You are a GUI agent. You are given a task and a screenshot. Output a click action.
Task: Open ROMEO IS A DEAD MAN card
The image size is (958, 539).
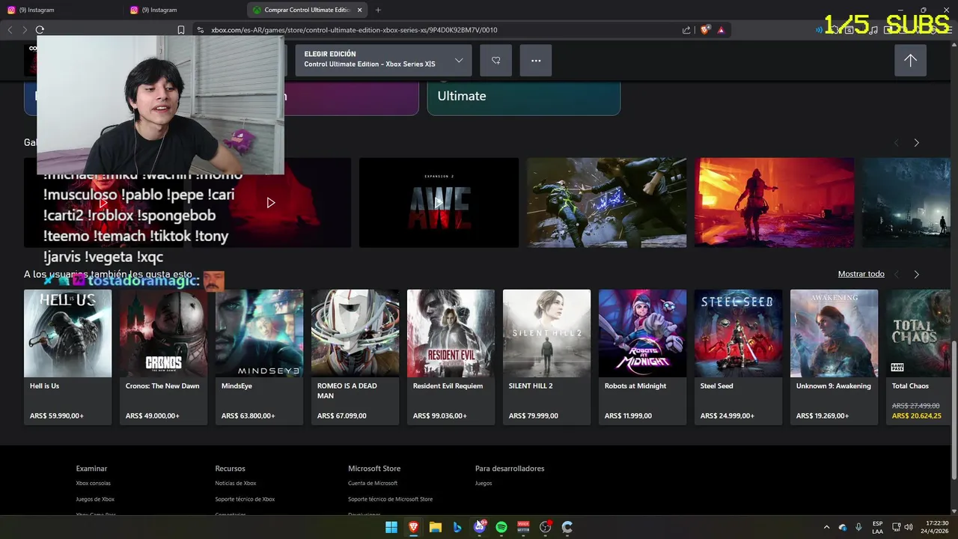355,357
